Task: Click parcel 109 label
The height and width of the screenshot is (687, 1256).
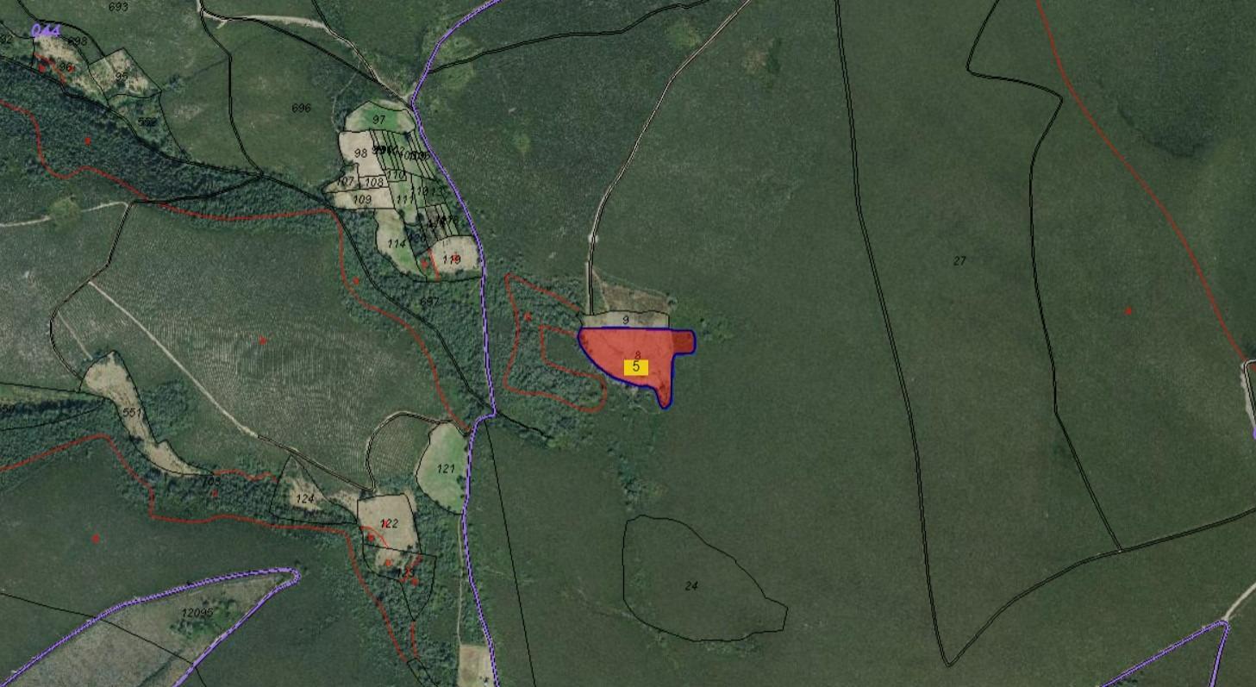Action: pos(362,200)
